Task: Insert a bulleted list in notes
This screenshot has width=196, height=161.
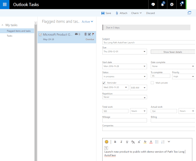Action: [x=157, y=142]
